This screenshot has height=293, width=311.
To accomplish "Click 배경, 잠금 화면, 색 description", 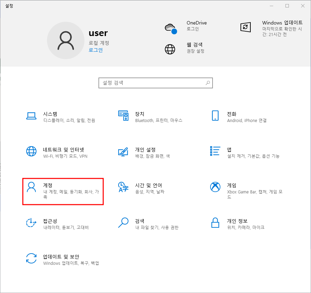I will point(152,156).
